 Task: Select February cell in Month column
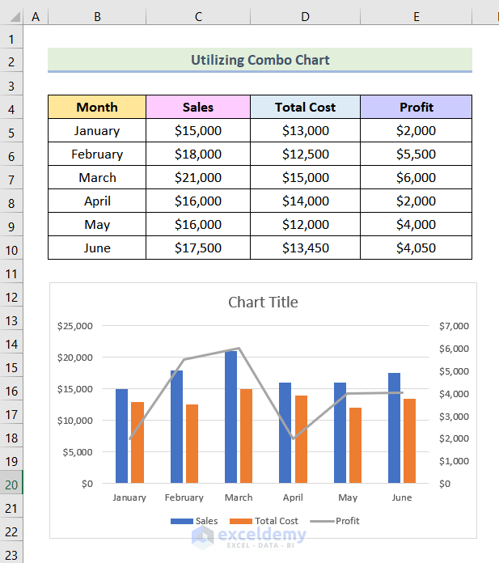[x=97, y=155]
